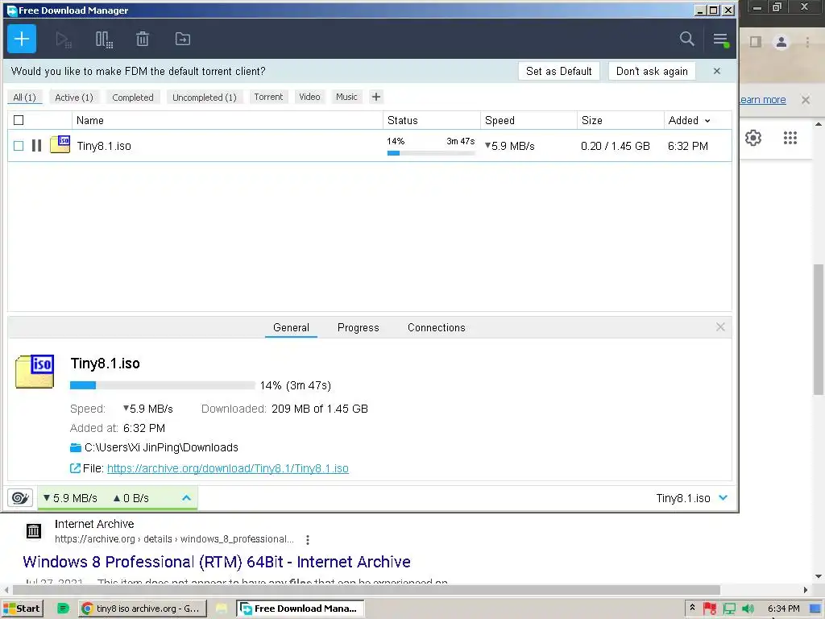Open Google apps grid in Chrome
Viewport: 825px width, 619px height.
(x=790, y=138)
